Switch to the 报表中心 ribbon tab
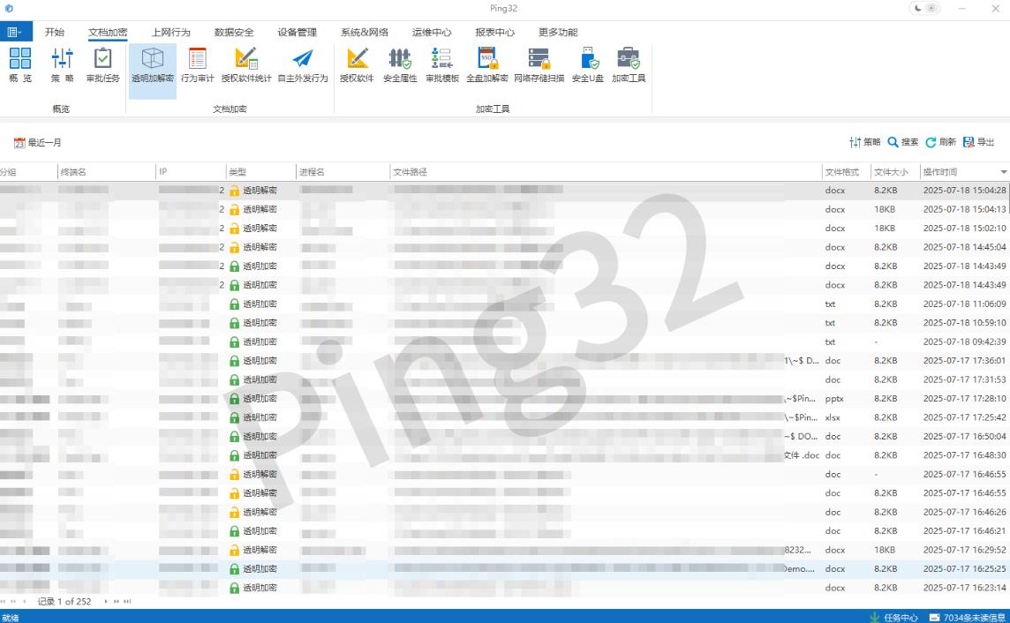Image resolution: width=1010 pixels, height=623 pixels. [x=493, y=32]
